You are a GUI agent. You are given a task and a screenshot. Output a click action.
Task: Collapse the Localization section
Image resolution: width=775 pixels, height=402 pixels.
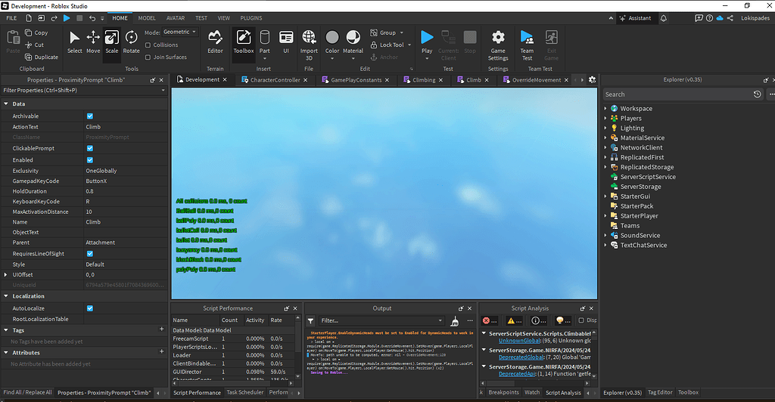(x=6, y=296)
